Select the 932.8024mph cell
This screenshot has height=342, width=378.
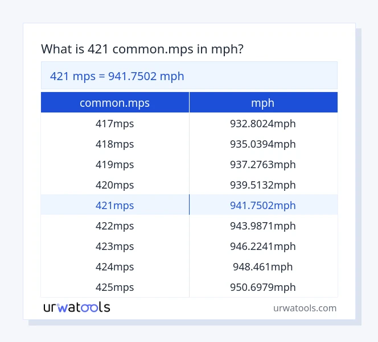(262, 123)
